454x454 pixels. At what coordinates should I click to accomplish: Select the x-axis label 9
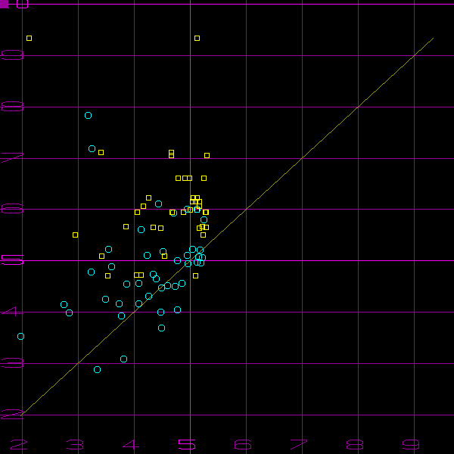click(x=411, y=445)
